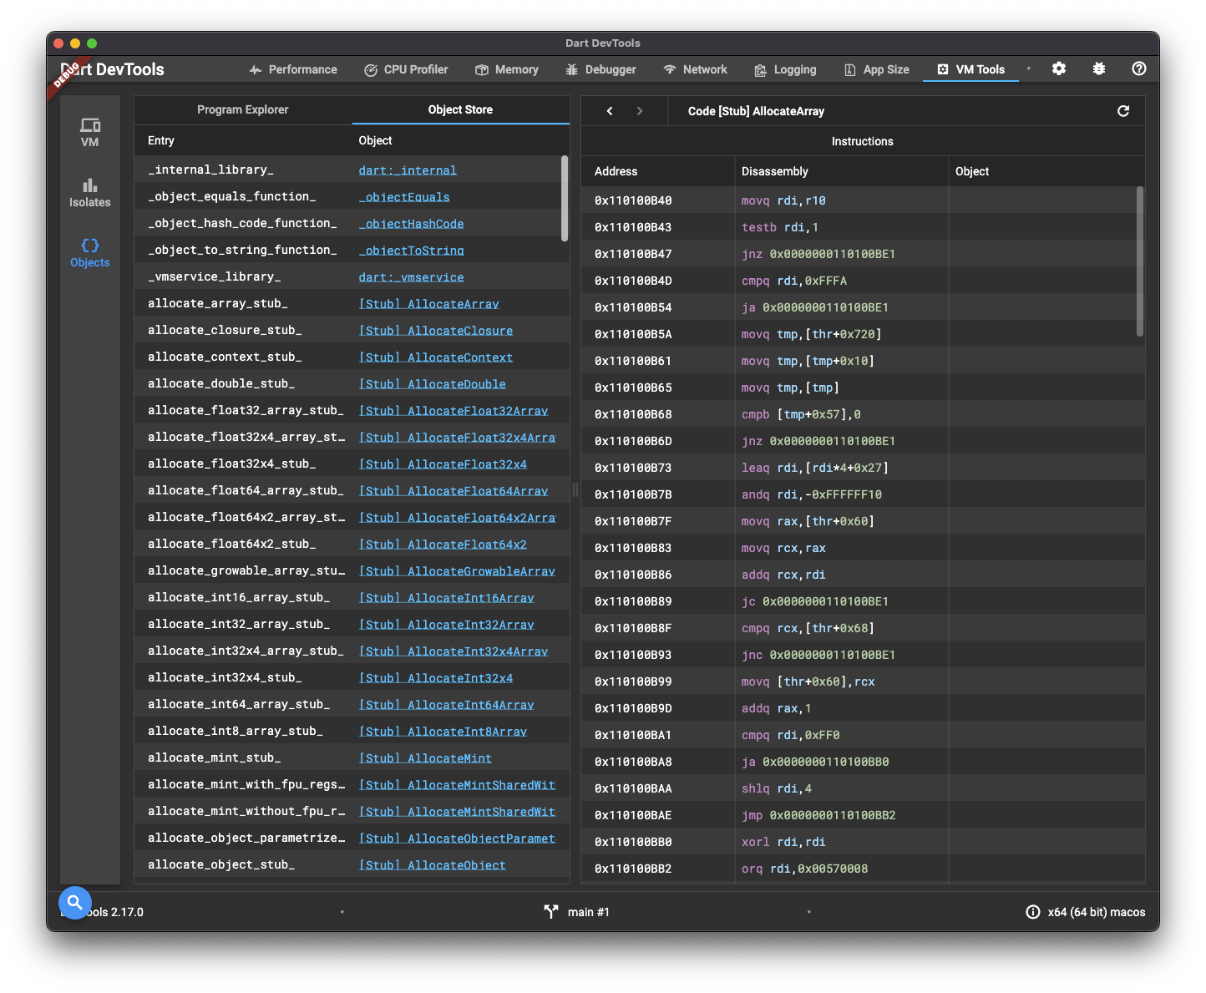Switch to the Program Explorer tab
This screenshot has height=993, width=1206.
click(243, 109)
